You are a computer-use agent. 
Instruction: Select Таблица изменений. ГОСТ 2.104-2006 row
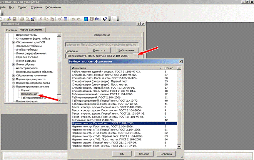click(x=124, y=97)
